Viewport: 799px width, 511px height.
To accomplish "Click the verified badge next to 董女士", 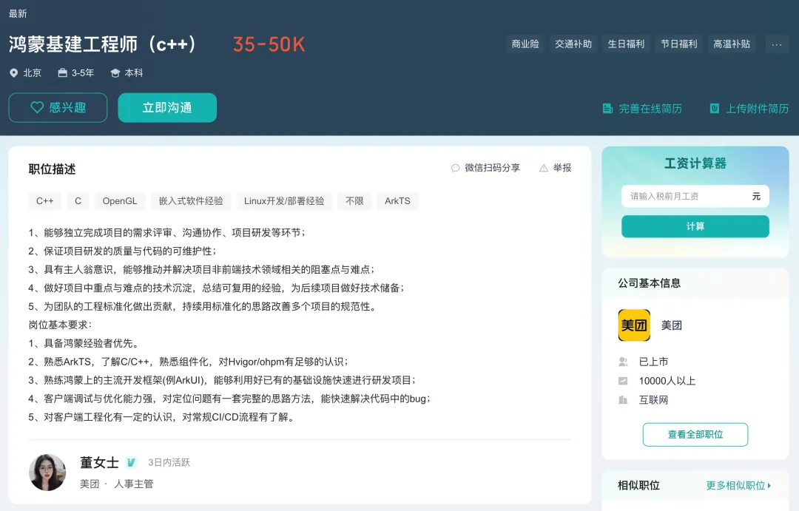I will pyautogui.click(x=131, y=462).
